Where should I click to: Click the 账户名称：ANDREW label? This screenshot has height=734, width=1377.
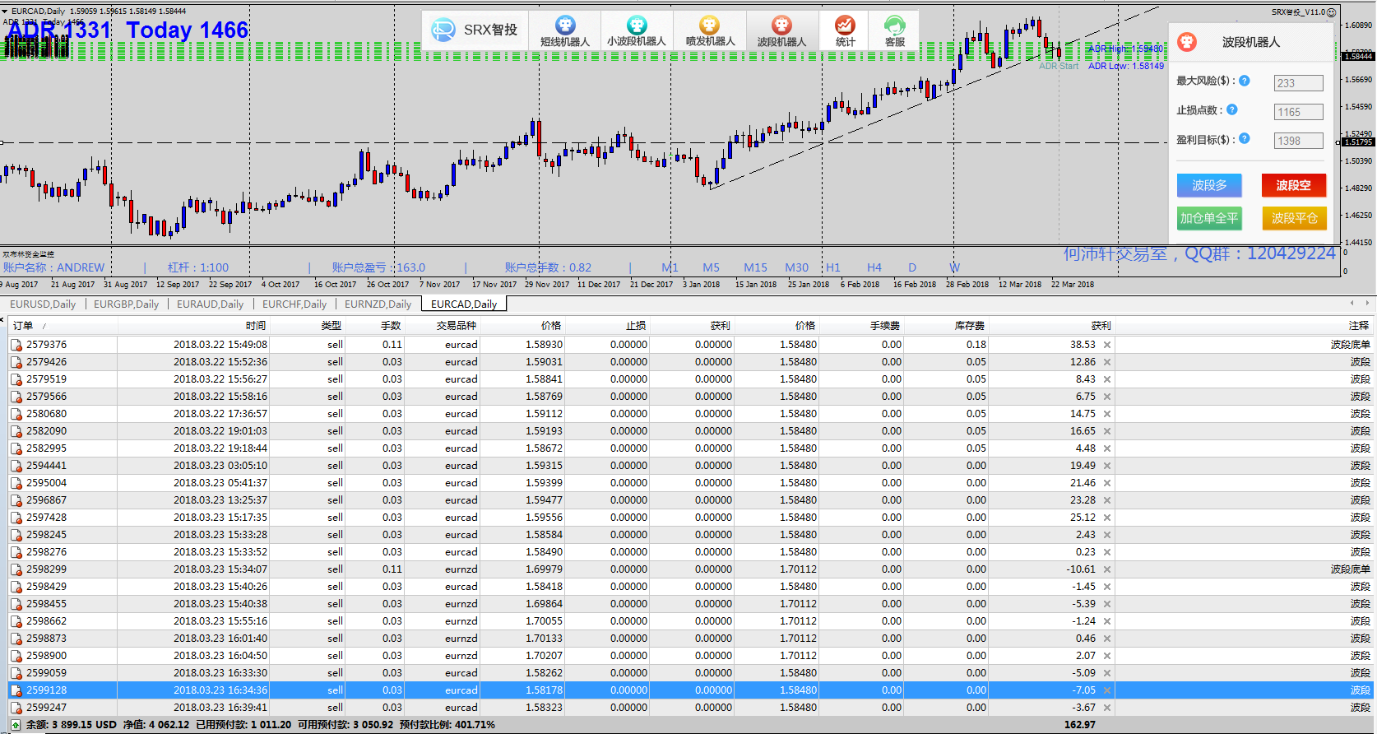click(x=53, y=267)
